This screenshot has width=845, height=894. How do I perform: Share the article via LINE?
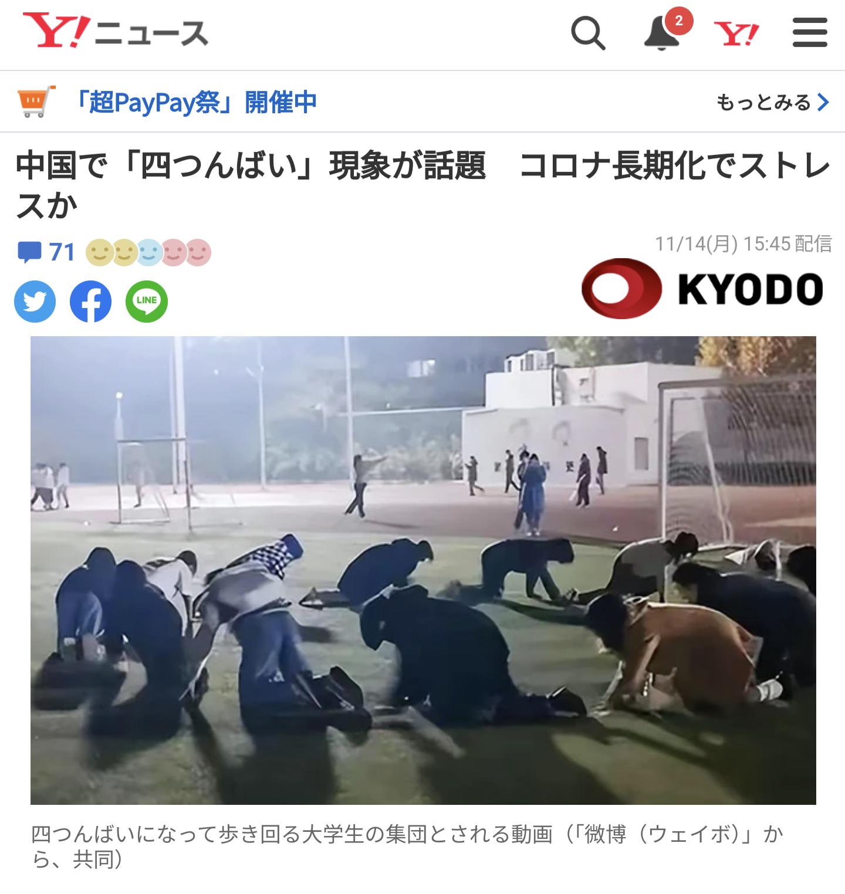147,302
